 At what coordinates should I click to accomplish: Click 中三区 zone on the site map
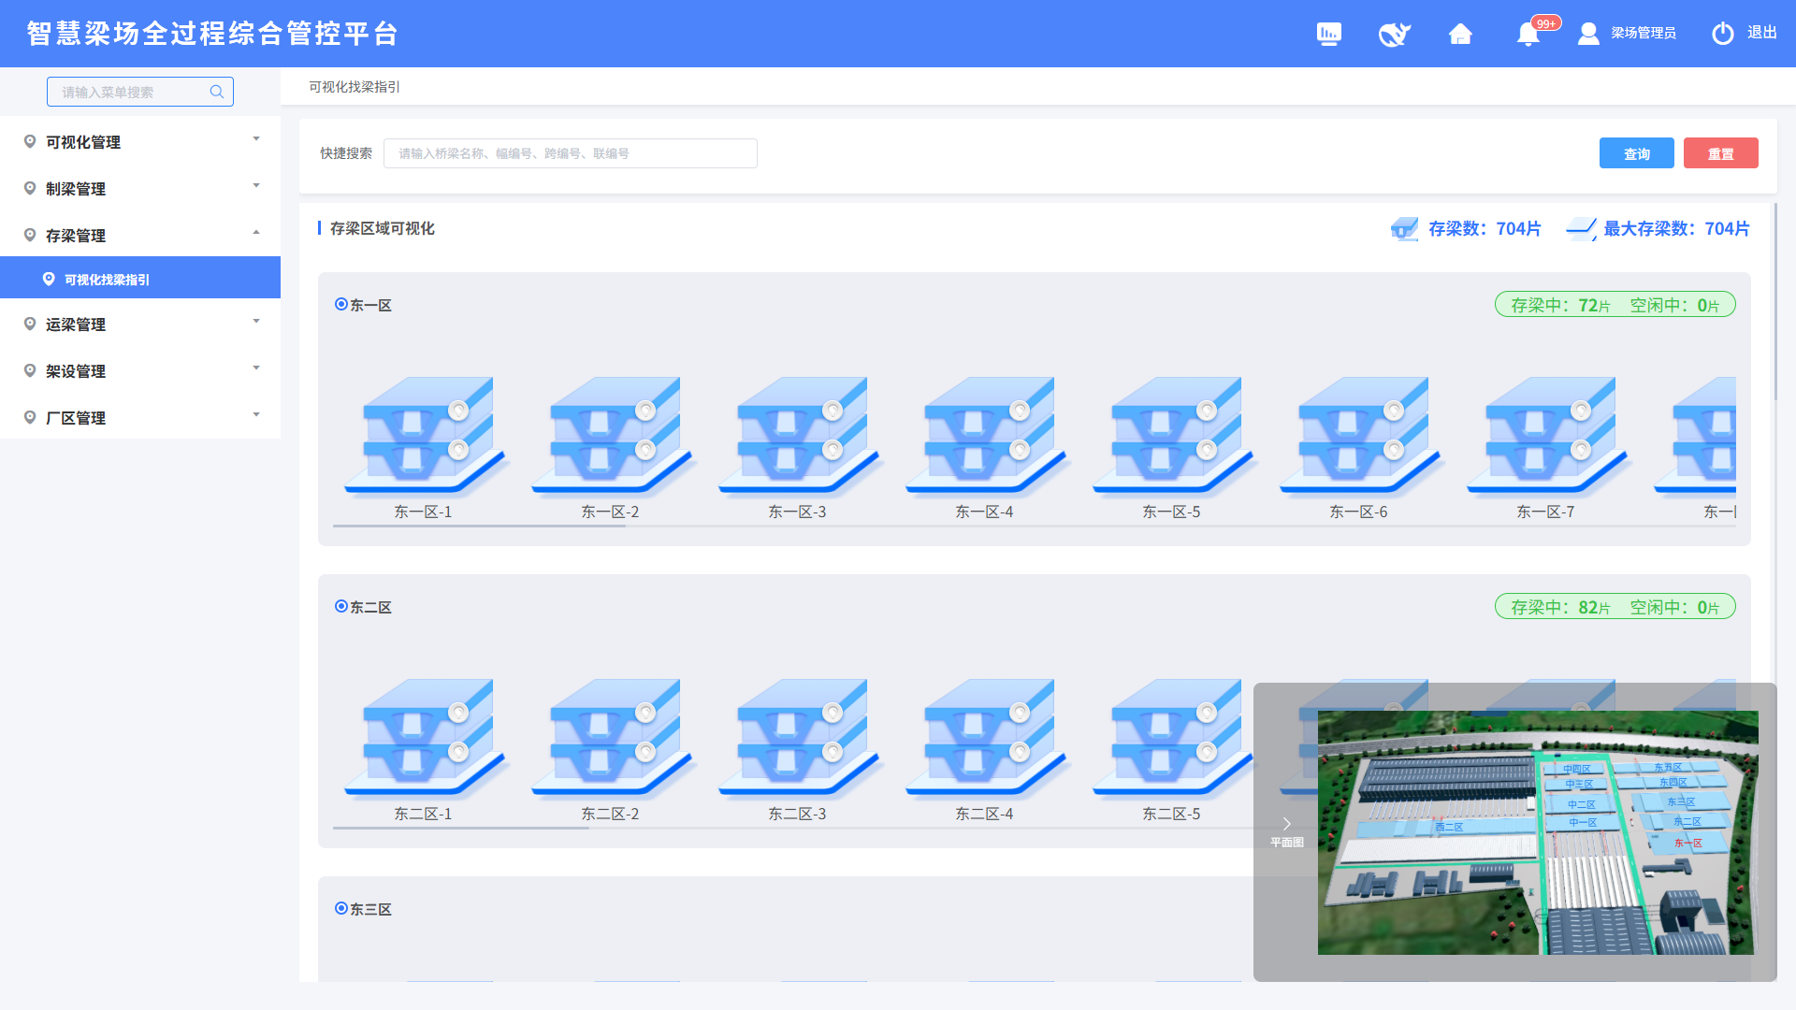(1579, 785)
